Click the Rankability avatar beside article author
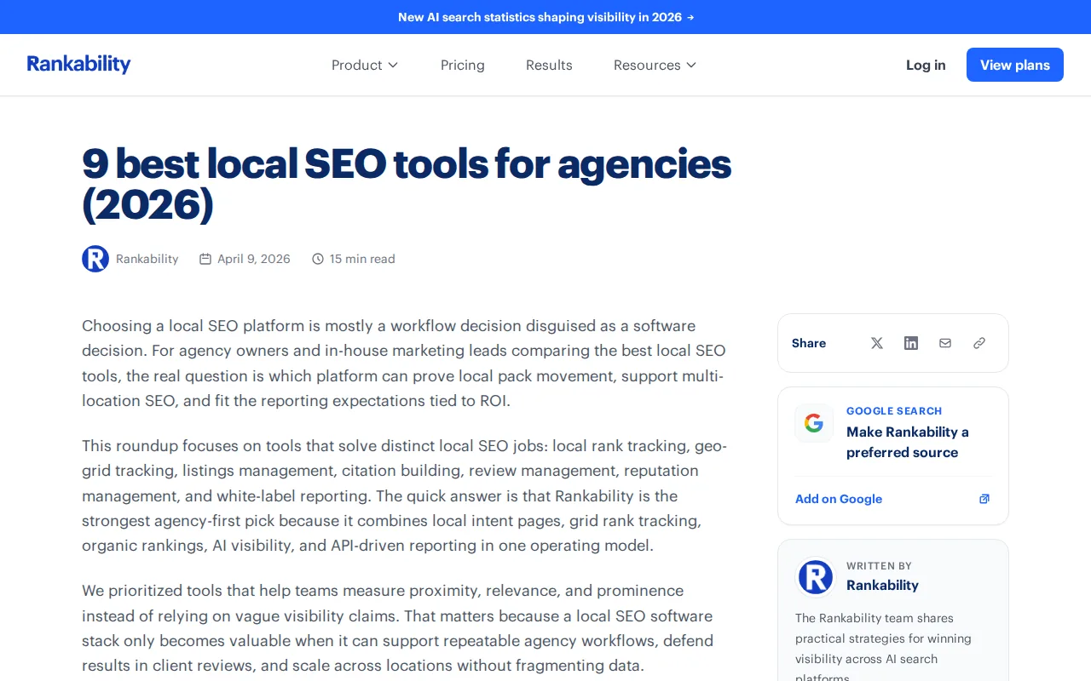The image size is (1091, 681). (x=95, y=259)
